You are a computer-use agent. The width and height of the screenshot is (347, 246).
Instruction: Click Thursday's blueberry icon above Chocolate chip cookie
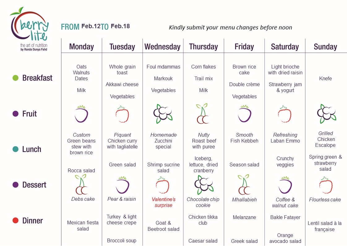[204, 185]
